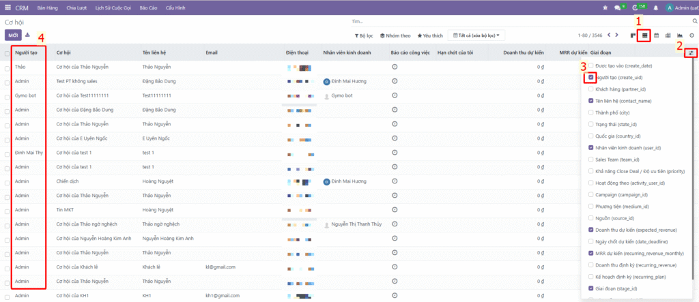Open the Nhóm theo group-by dropdown

pyautogui.click(x=395, y=35)
